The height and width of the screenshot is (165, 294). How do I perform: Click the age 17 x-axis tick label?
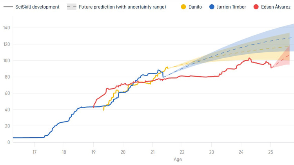tap(34, 152)
